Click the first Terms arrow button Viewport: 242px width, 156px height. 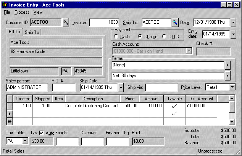pos(227,65)
